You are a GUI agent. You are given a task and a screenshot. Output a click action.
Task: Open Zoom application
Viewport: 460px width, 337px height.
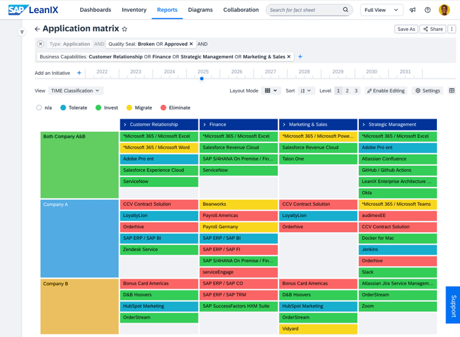[398, 306]
